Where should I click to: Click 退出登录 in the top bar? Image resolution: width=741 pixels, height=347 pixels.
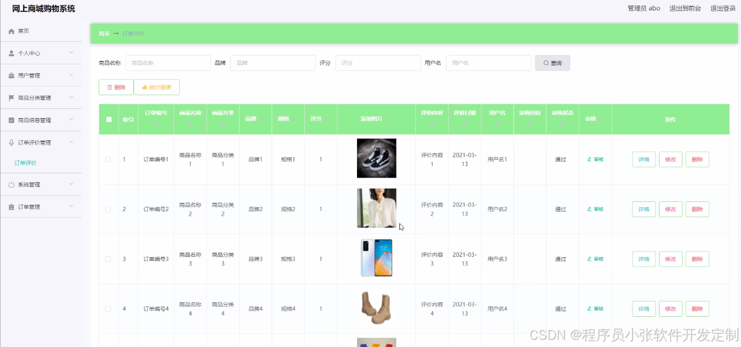pos(723,8)
